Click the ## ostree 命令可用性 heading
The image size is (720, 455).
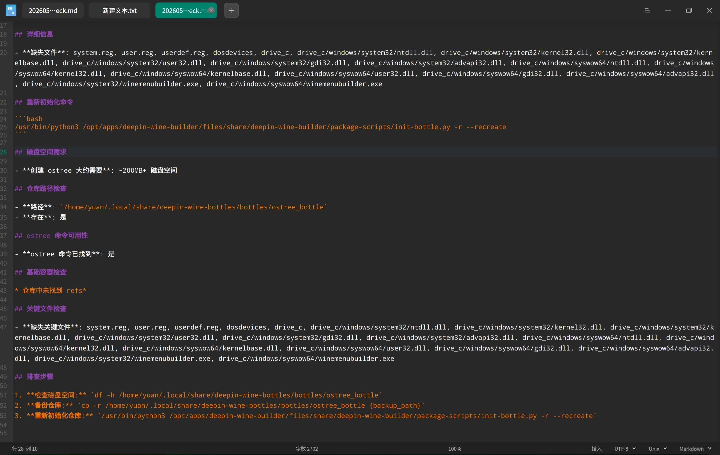click(51, 236)
